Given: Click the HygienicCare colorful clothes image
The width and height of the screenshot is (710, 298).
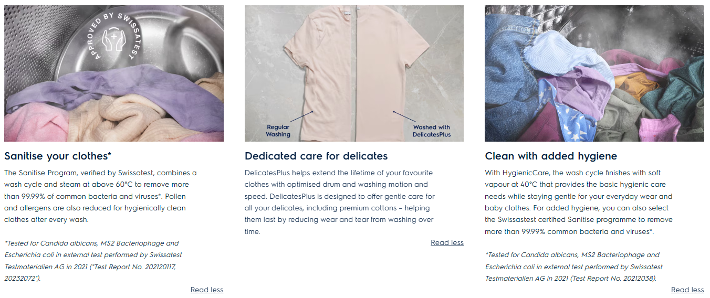Looking at the screenshot, I should 594,73.
